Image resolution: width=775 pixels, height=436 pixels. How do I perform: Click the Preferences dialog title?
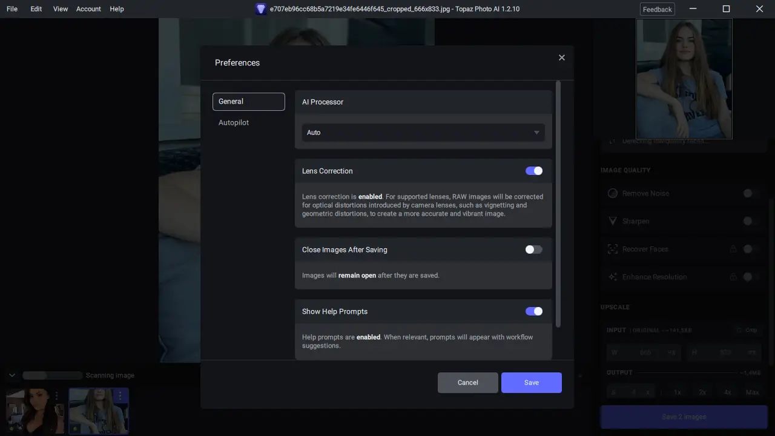click(237, 63)
